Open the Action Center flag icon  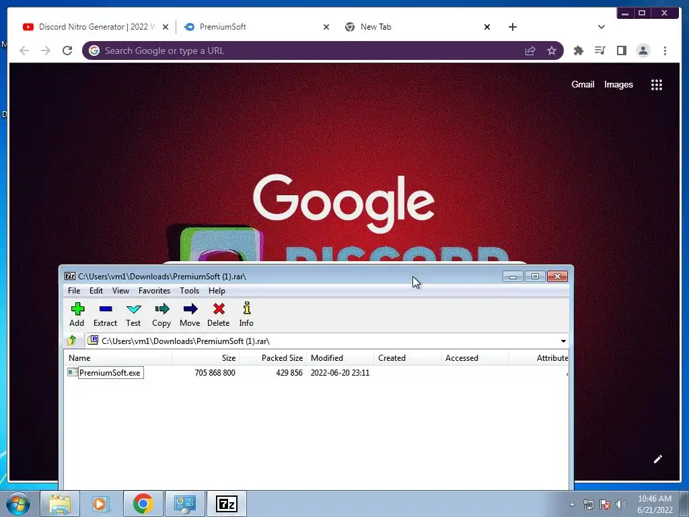tap(605, 504)
